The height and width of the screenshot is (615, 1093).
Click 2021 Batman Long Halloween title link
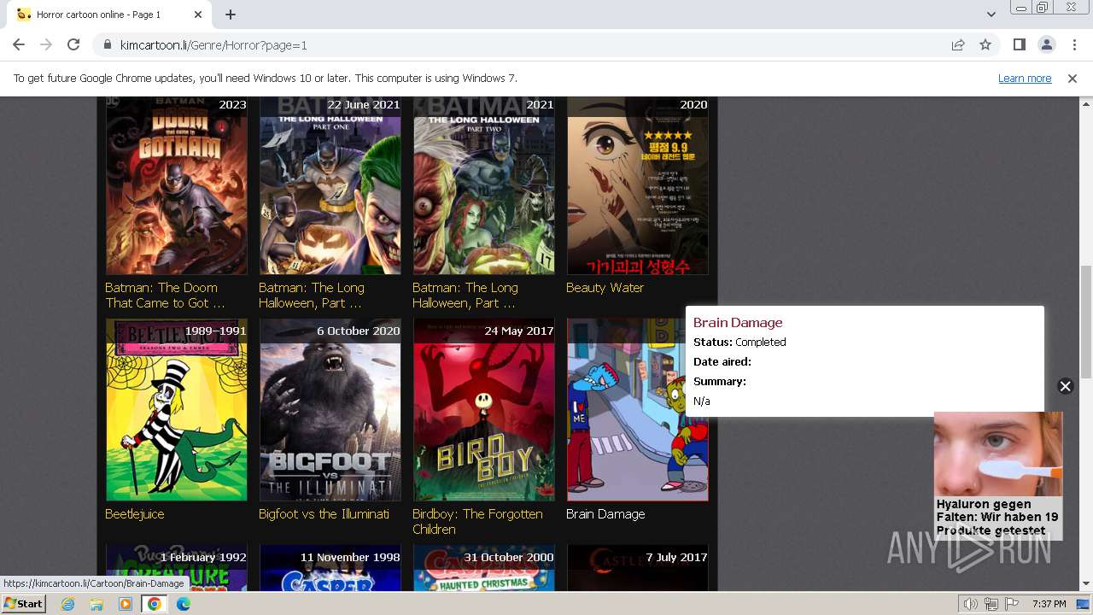click(x=465, y=295)
